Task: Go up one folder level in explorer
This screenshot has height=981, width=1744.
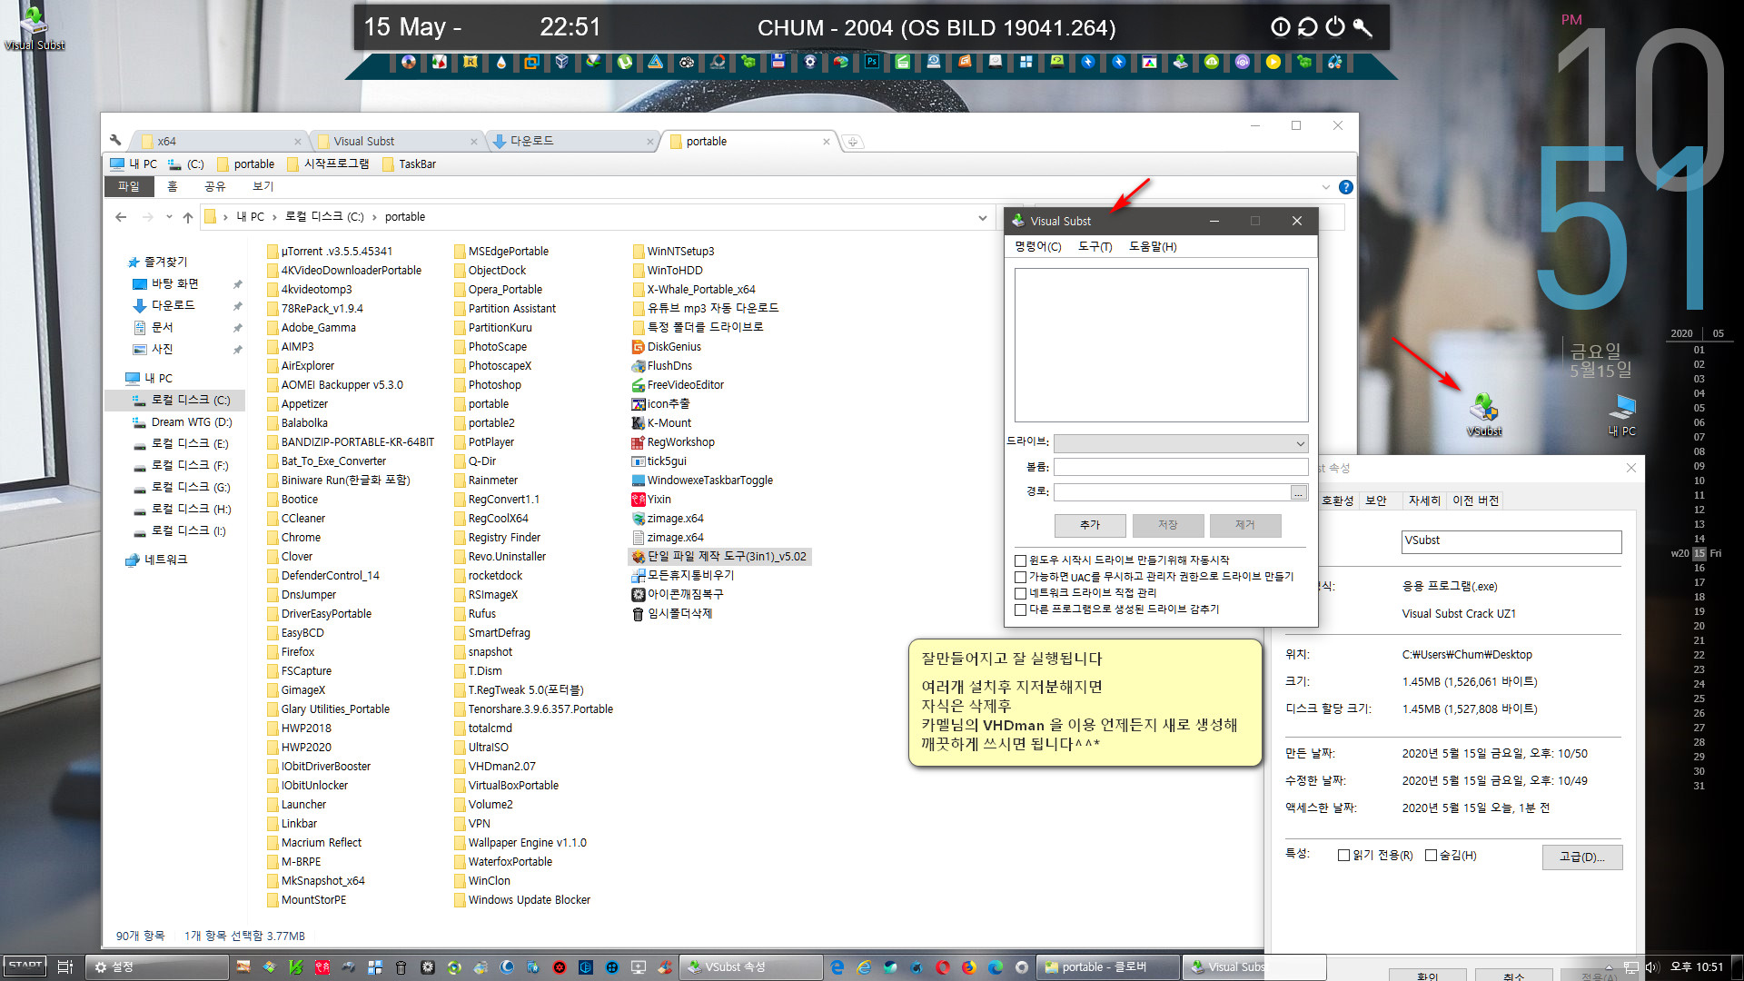Action: pos(188,217)
